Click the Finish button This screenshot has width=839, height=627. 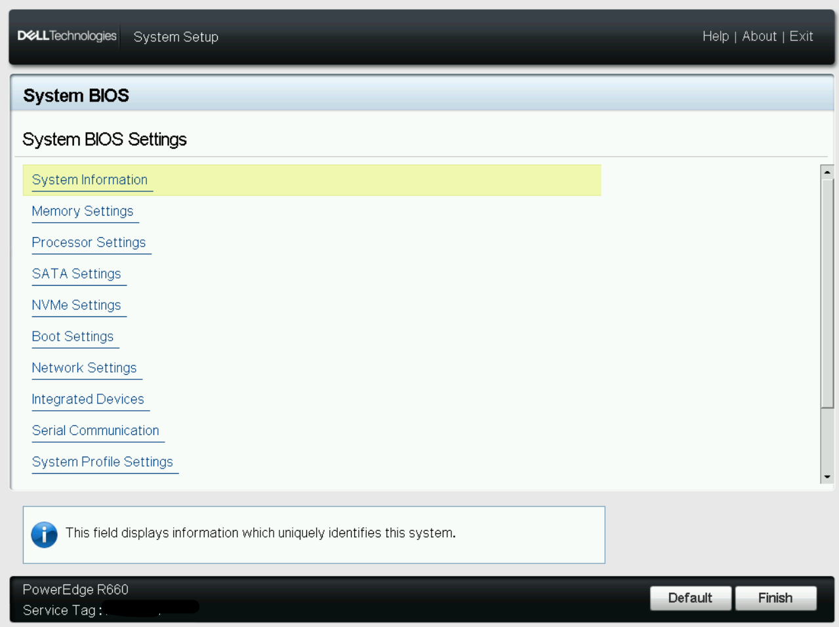[775, 598]
